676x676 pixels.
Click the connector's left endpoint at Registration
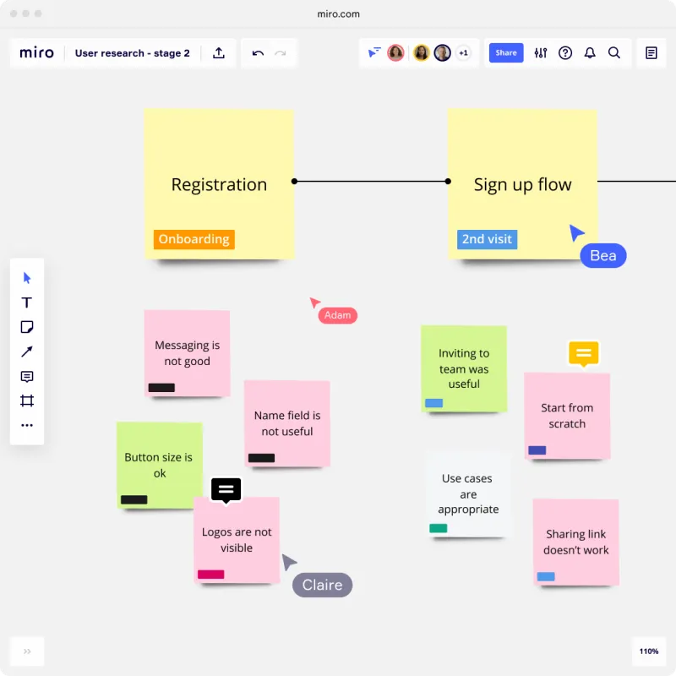click(x=294, y=182)
